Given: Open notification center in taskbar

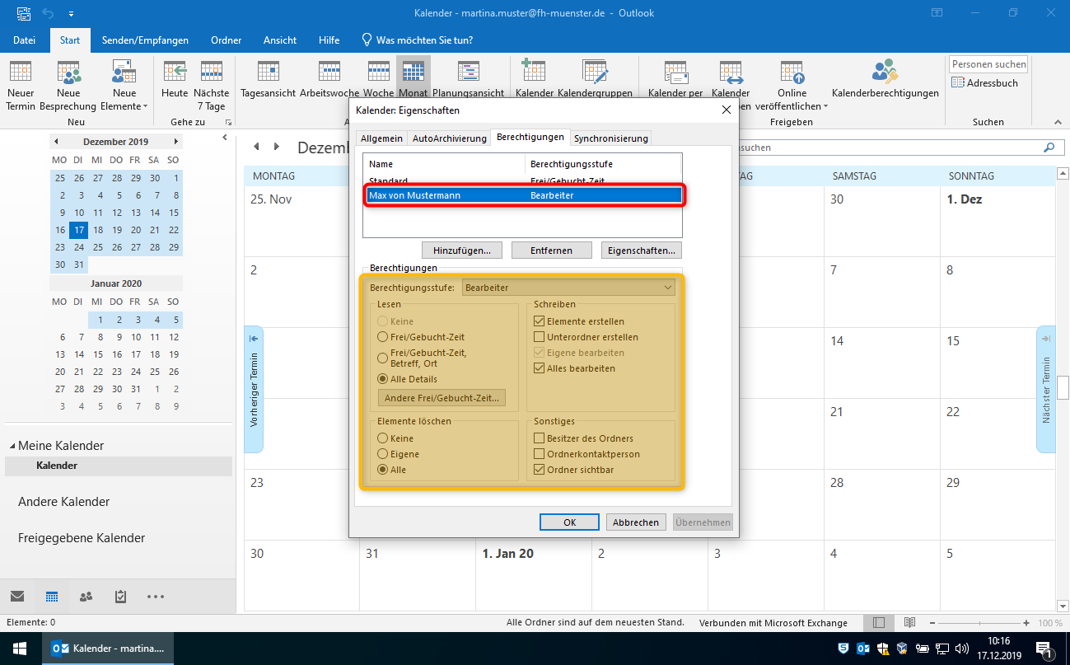Looking at the screenshot, I should coord(1044,649).
